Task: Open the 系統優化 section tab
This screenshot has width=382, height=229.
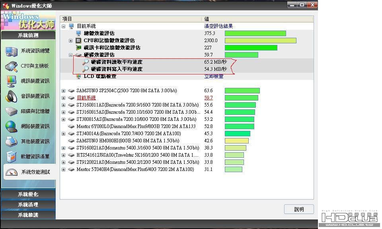Action: tap(28, 194)
